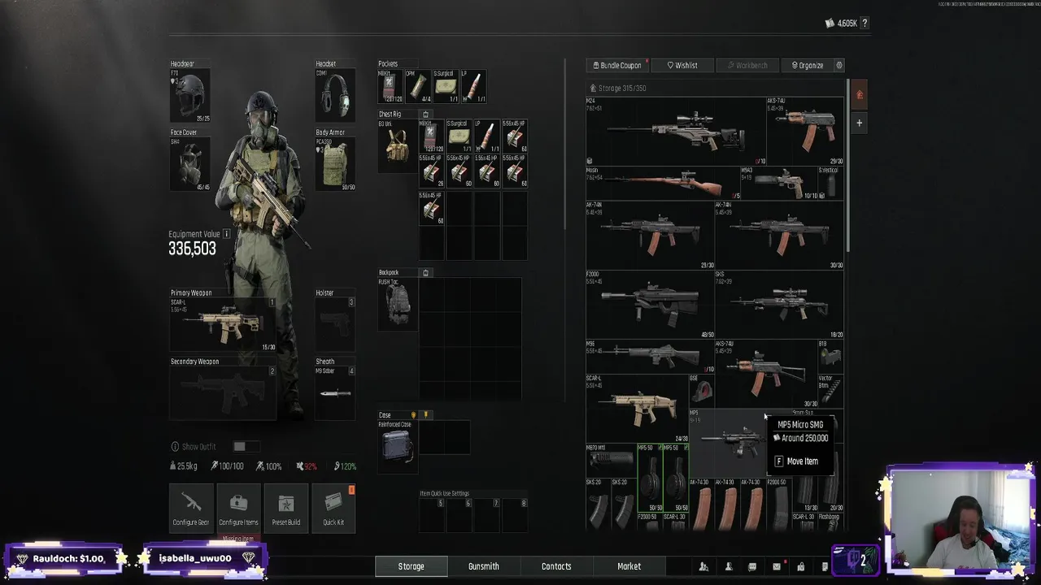
Task: Select S.Surgical kit in Pockets
Action: coord(445,86)
